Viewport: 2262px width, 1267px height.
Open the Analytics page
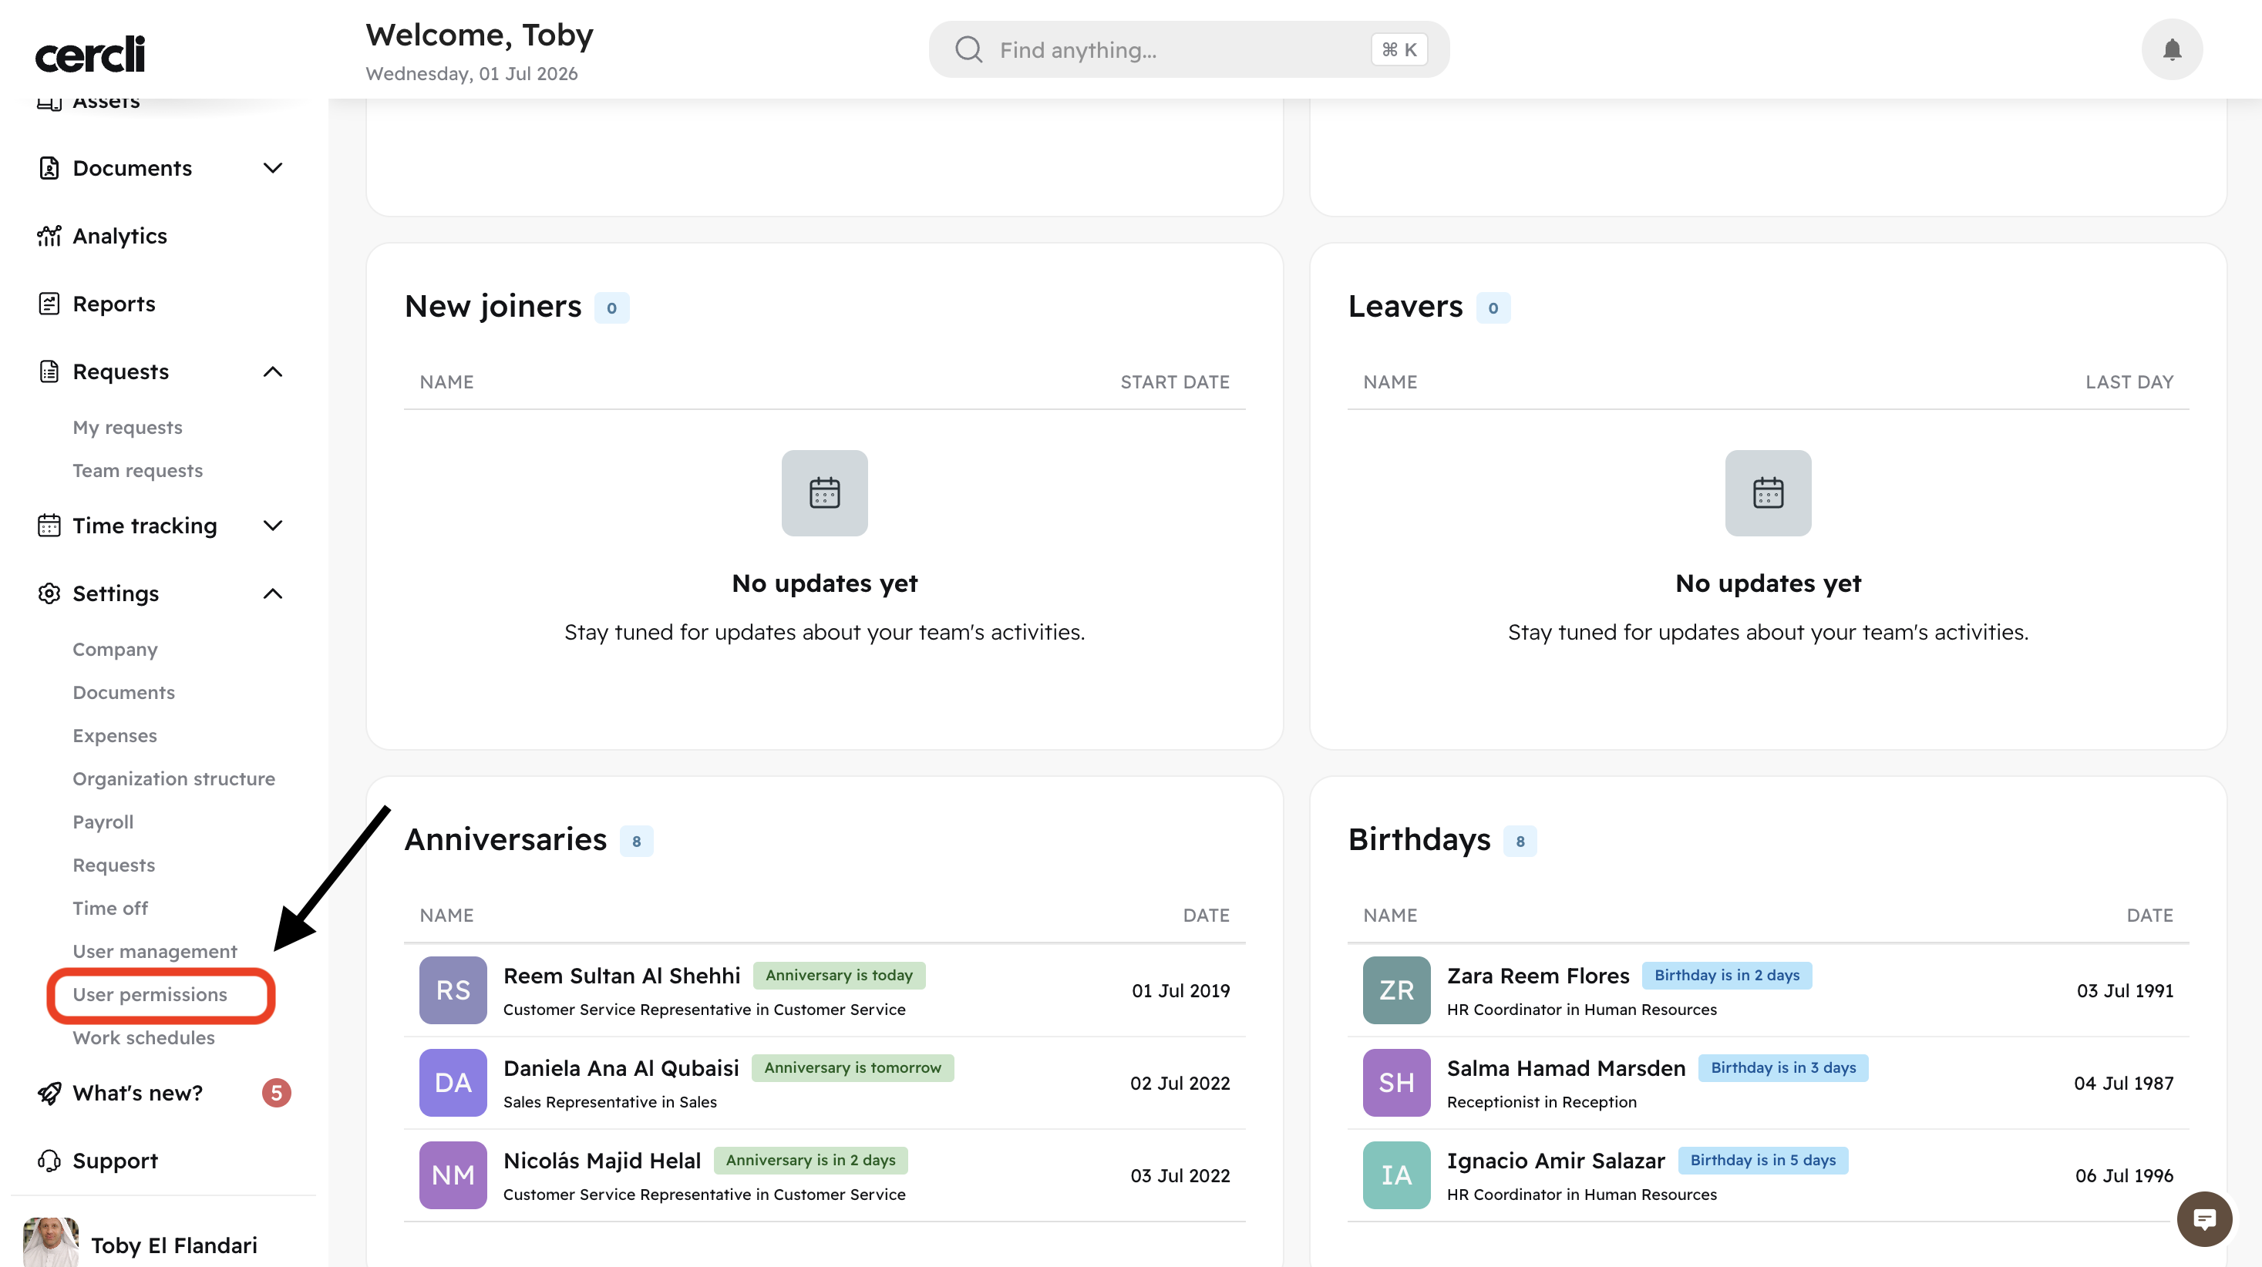[119, 235]
